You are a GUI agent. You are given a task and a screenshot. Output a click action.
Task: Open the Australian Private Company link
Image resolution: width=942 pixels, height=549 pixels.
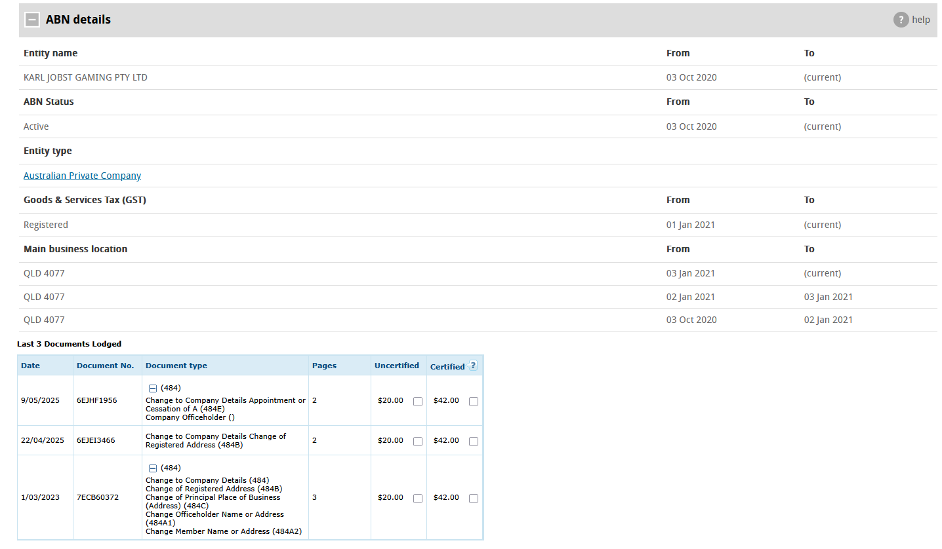[82, 176]
